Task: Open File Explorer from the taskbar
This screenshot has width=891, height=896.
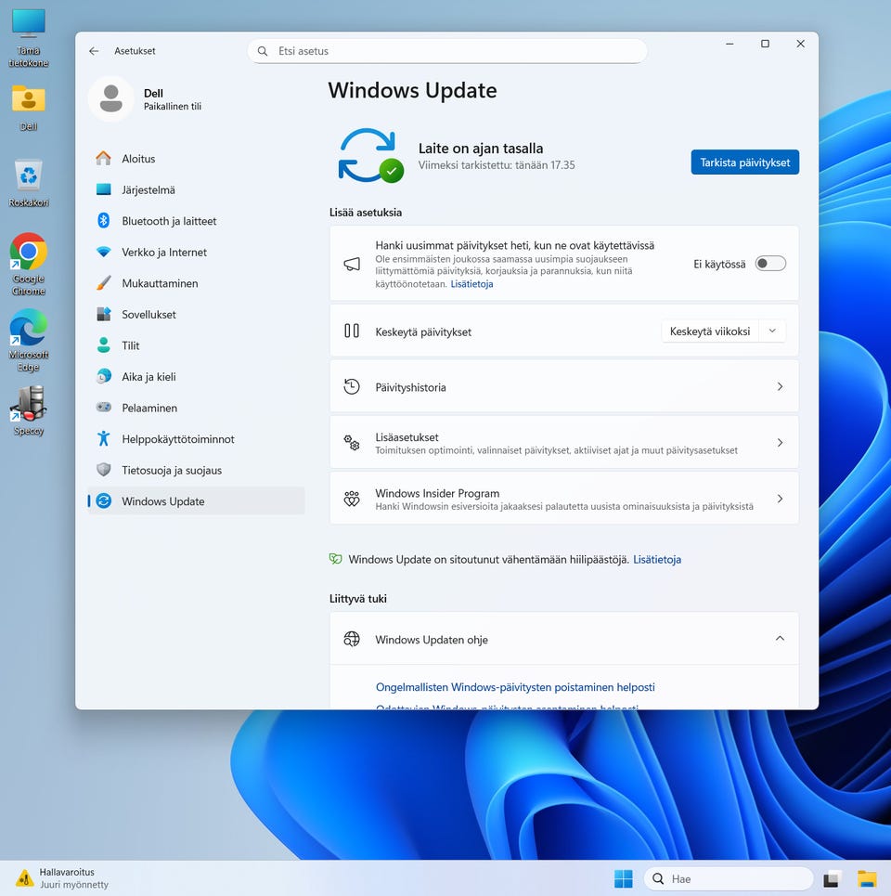Action: (867, 878)
